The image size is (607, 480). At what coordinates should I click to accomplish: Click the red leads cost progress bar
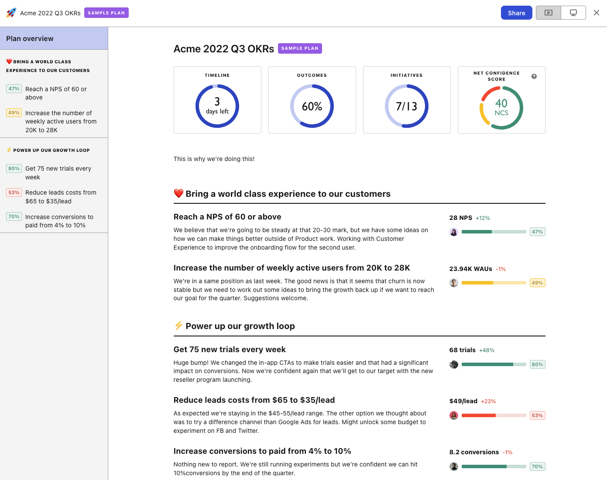click(494, 415)
